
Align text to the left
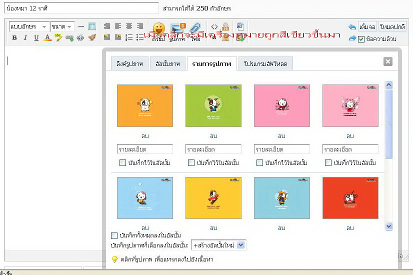[x=118, y=26]
